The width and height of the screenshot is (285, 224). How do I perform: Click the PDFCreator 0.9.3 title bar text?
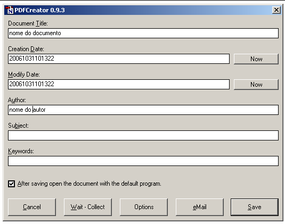(39, 10)
